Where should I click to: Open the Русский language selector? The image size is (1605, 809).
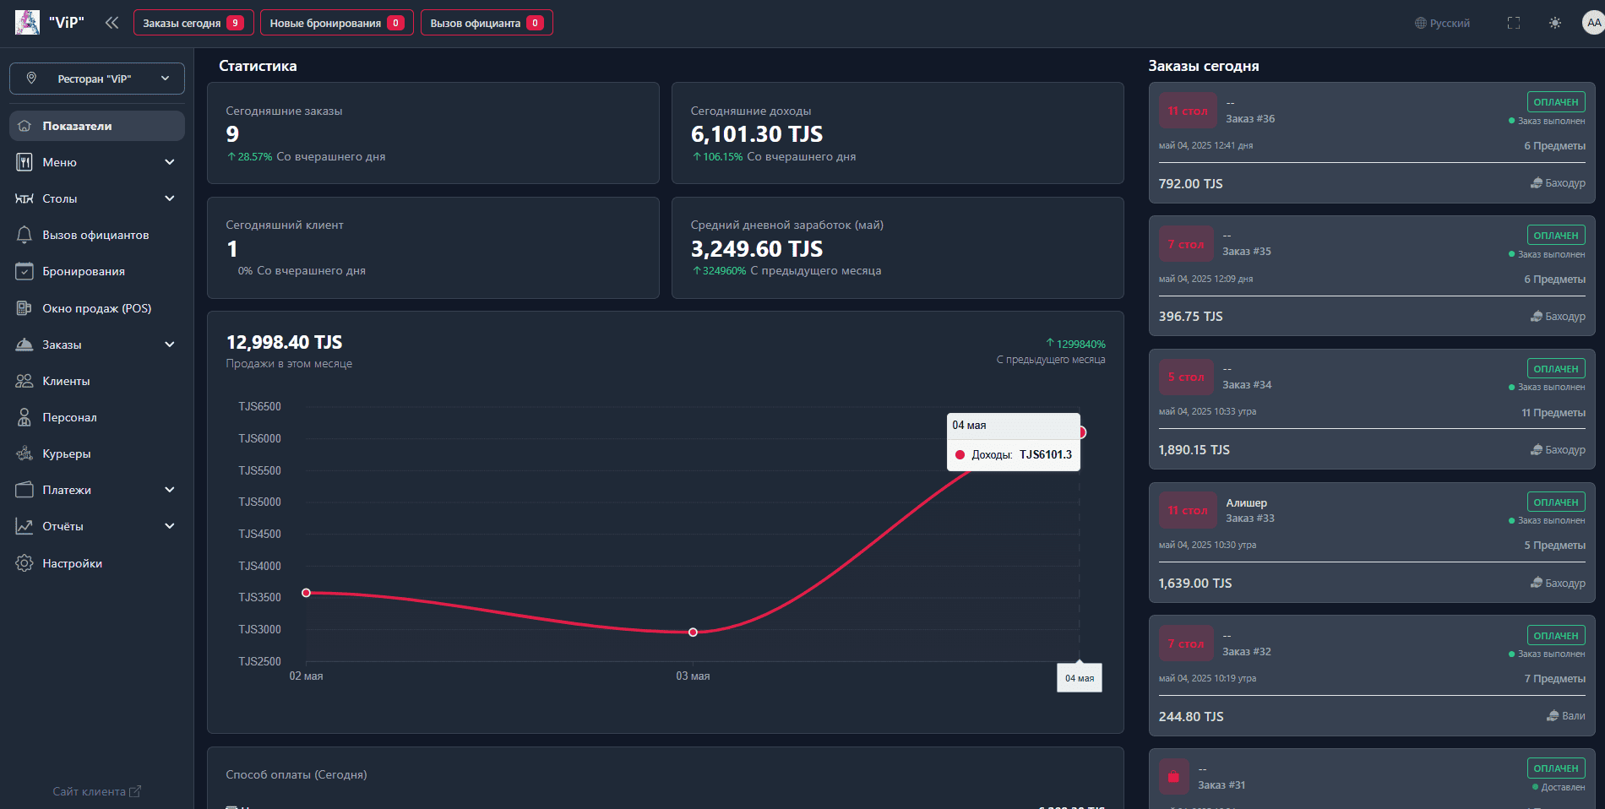(1443, 23)
